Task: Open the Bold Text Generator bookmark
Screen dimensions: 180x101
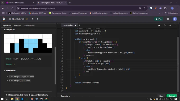Action: click(x=98, y=13)
